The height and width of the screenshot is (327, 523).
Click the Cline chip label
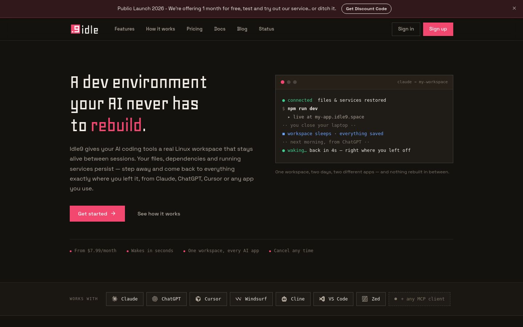coord(298,299)
